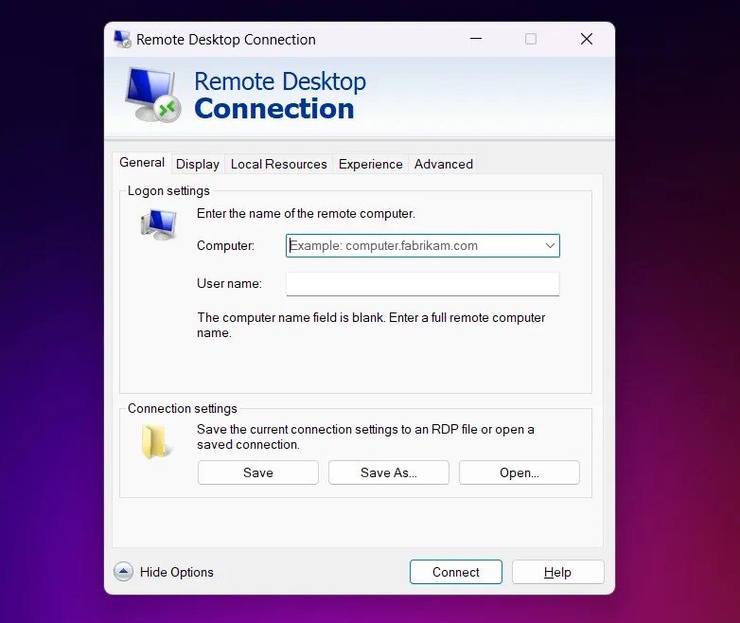Click 'The computer name field is blank' message
Screen dimensions: 740x623
(x=371, y=325)
